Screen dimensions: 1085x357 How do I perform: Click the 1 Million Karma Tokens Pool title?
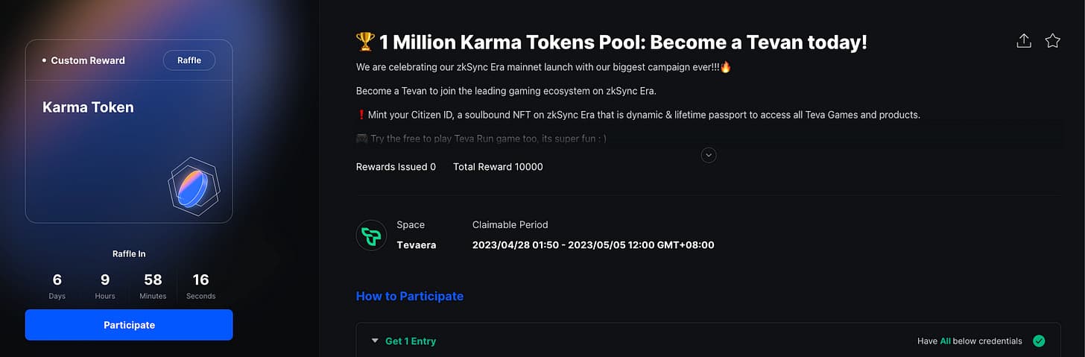click(x=624, y=42)
